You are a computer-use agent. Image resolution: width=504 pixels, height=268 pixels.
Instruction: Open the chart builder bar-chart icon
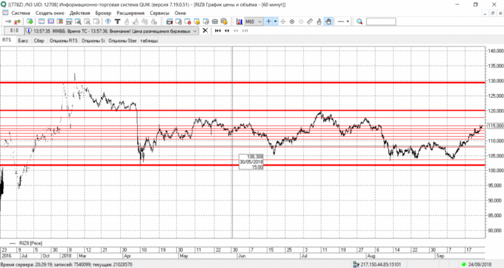pyautogui.click(x=239, y=21)
